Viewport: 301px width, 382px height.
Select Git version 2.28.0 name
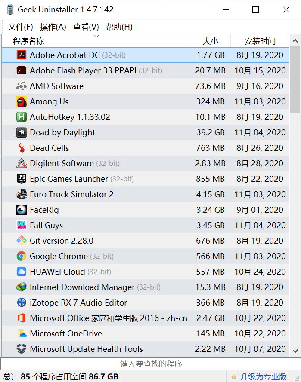click(x=62, y=241)
